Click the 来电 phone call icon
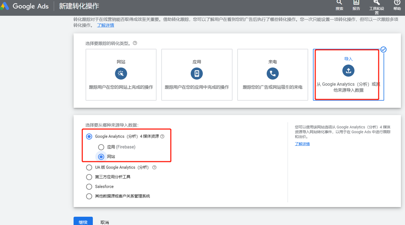This screenshot has width=405, height=225. click(272, 74)
